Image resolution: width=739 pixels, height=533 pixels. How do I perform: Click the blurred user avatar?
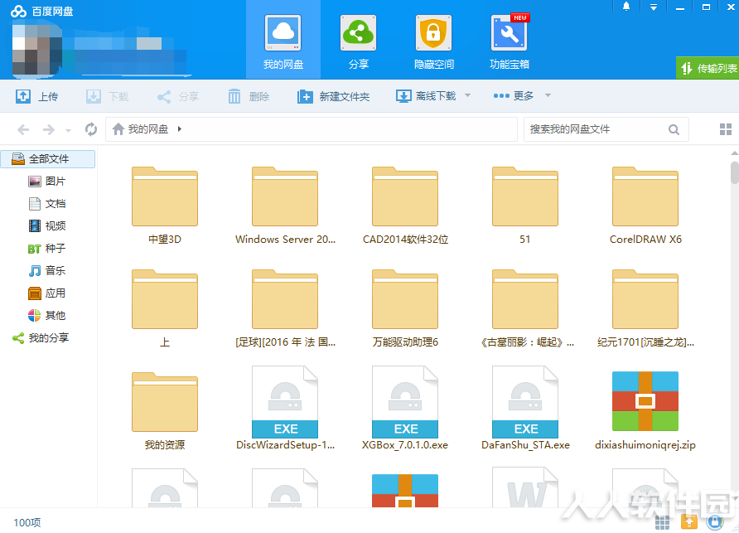(36, 50)
